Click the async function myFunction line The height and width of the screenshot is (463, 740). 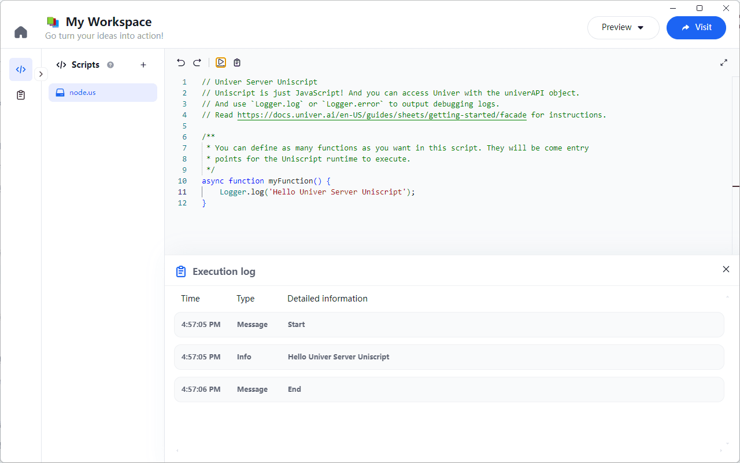(266, 181)
